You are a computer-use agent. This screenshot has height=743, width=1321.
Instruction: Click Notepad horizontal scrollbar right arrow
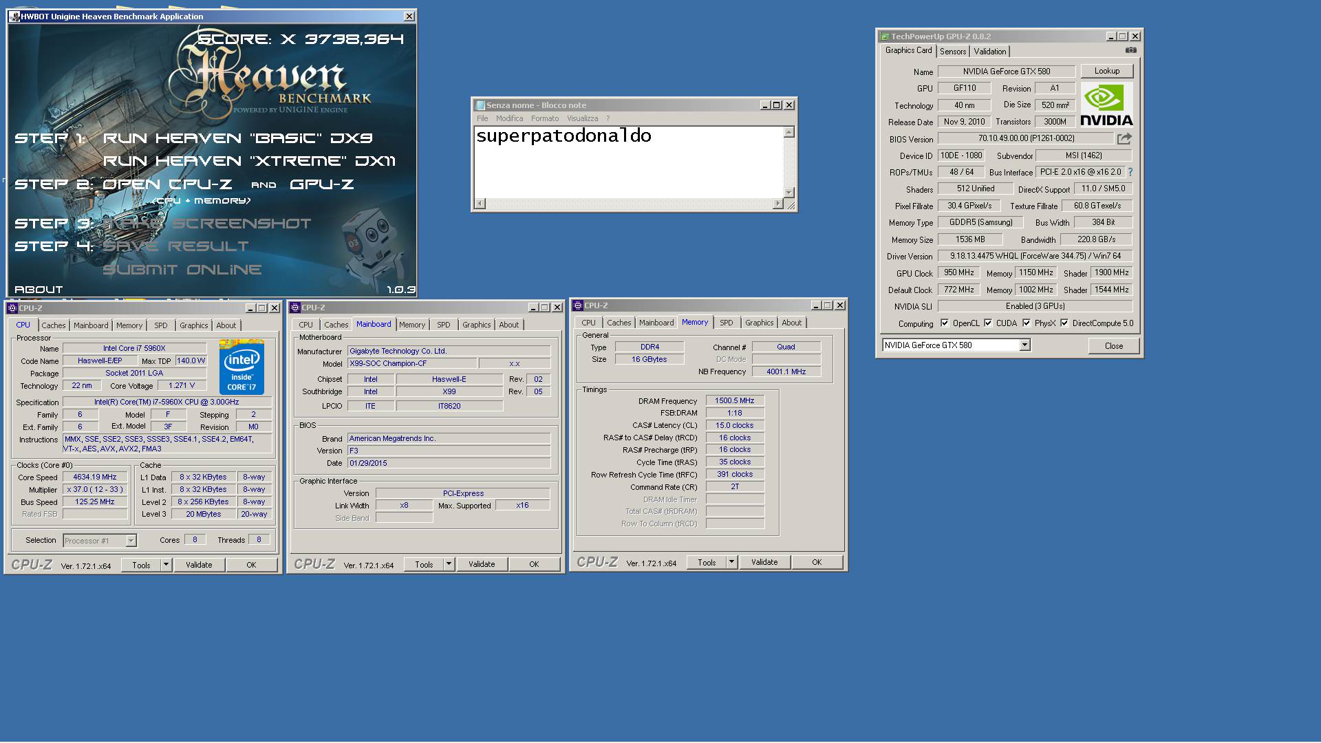tap(778, 204)
